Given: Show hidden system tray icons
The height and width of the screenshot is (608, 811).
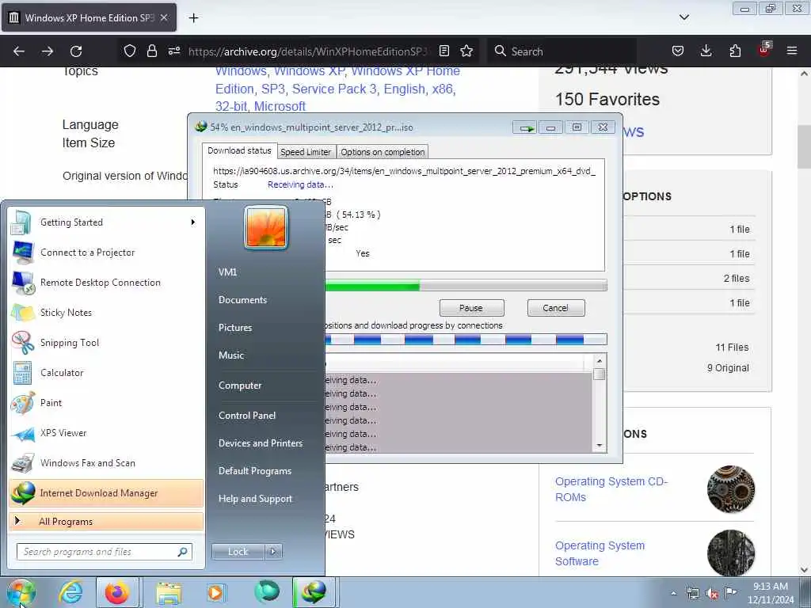Looking at the screenshot, I should point(673,593).
